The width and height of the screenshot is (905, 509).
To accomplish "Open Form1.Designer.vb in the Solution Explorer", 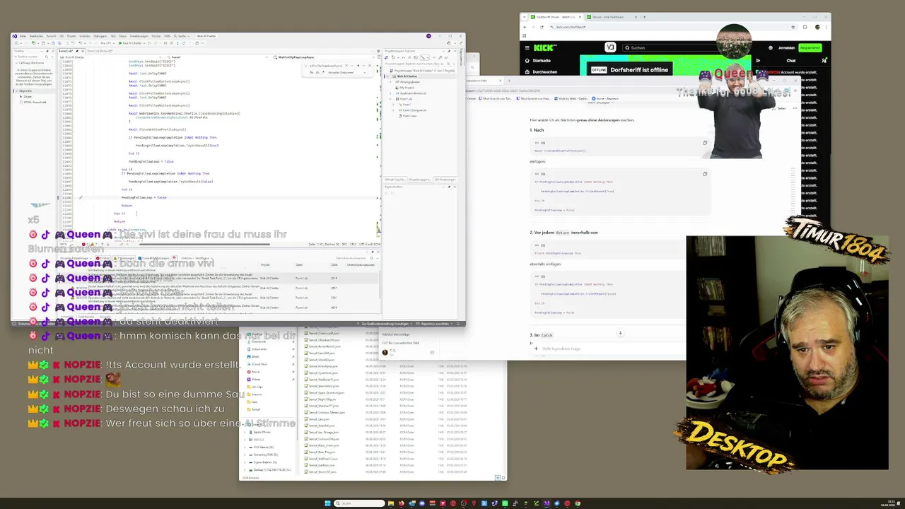I will 414,110.
